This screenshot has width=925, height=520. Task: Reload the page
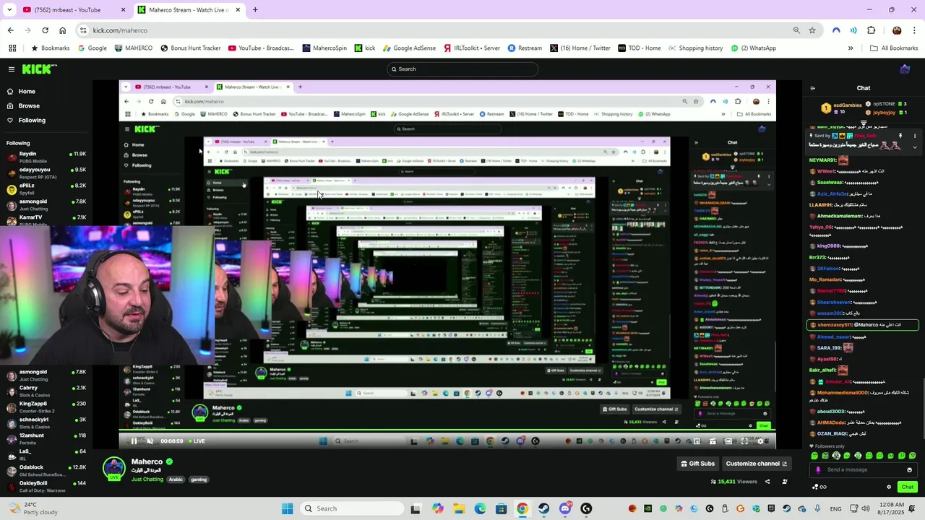(45, 30)
